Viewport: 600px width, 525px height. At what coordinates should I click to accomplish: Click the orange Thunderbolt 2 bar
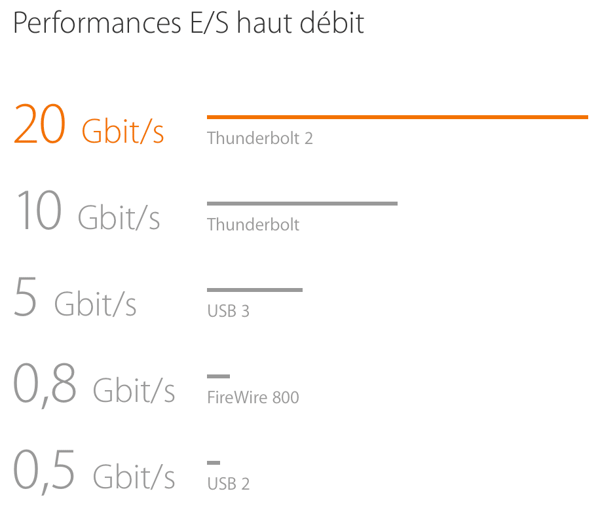397,117
